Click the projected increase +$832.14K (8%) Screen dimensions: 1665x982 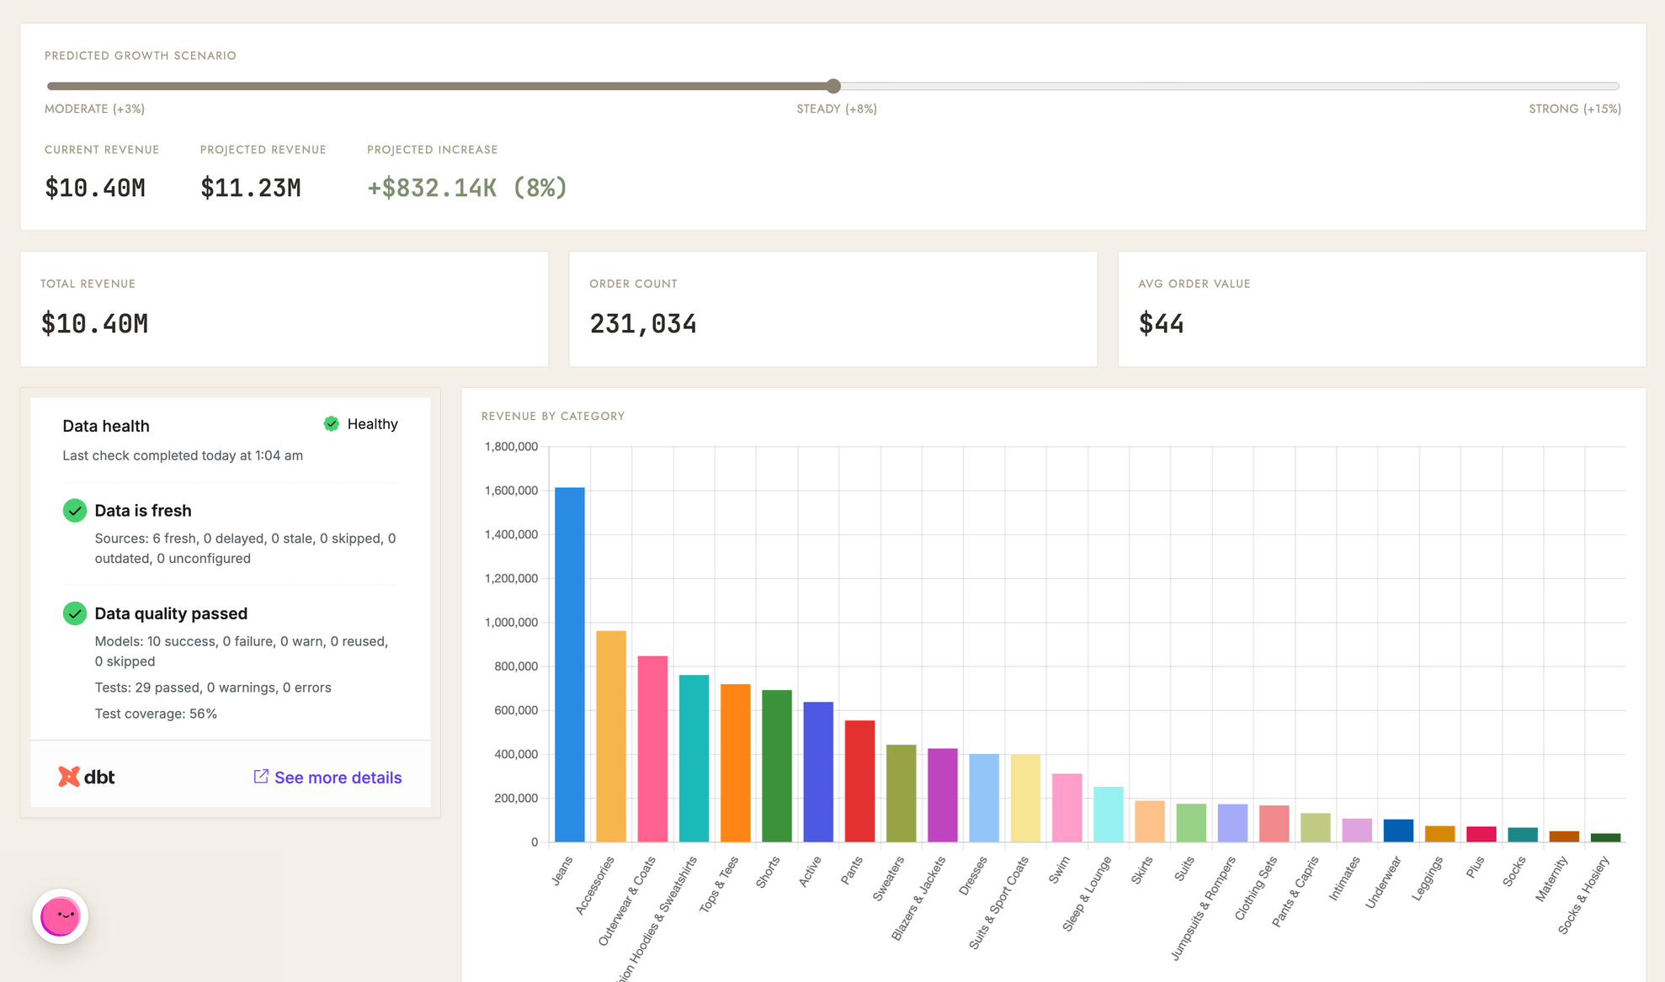point(467,188)
